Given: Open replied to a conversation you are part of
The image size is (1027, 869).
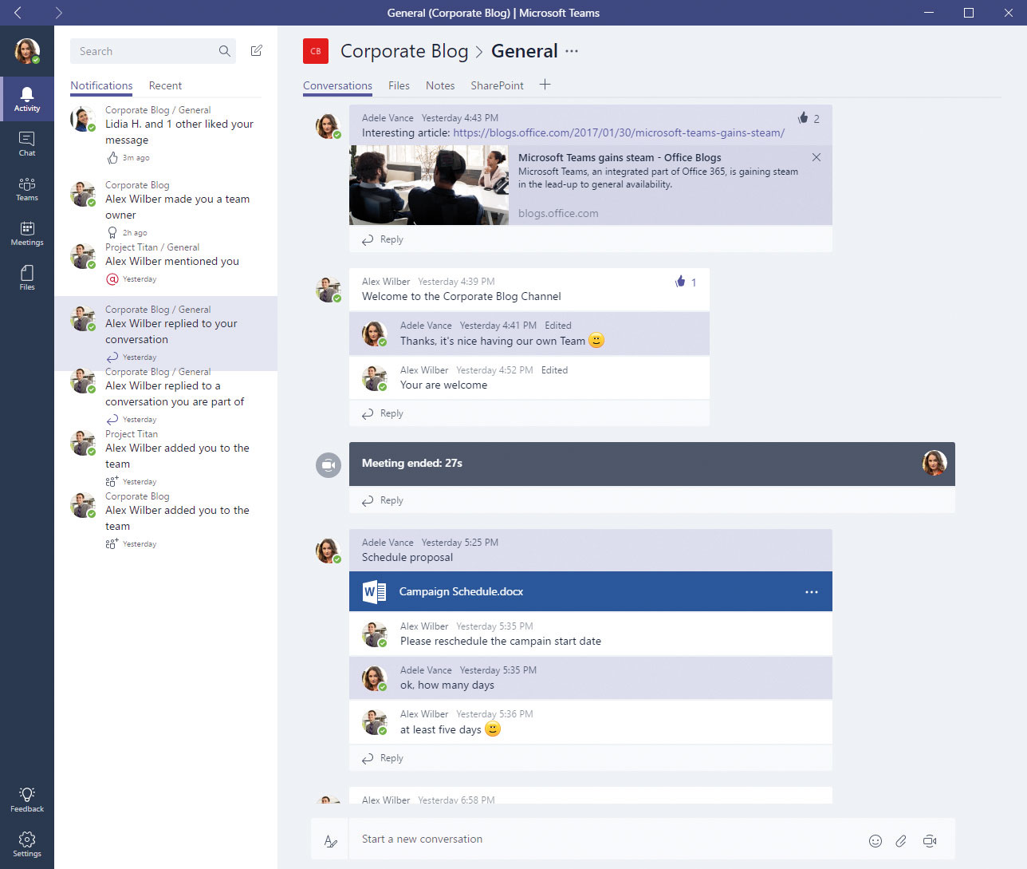Looking at the screenshot, I should tap(166, 396).
